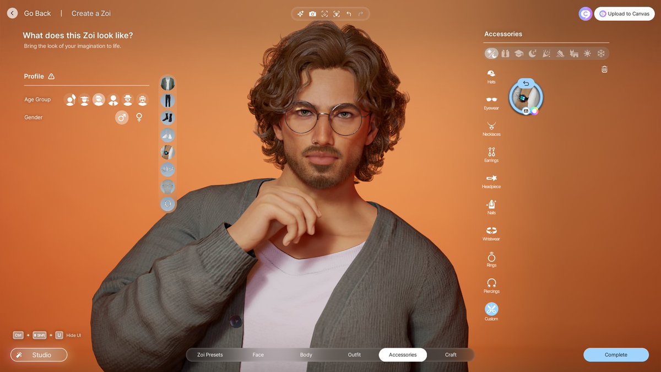Select female gender symbol

139,117
